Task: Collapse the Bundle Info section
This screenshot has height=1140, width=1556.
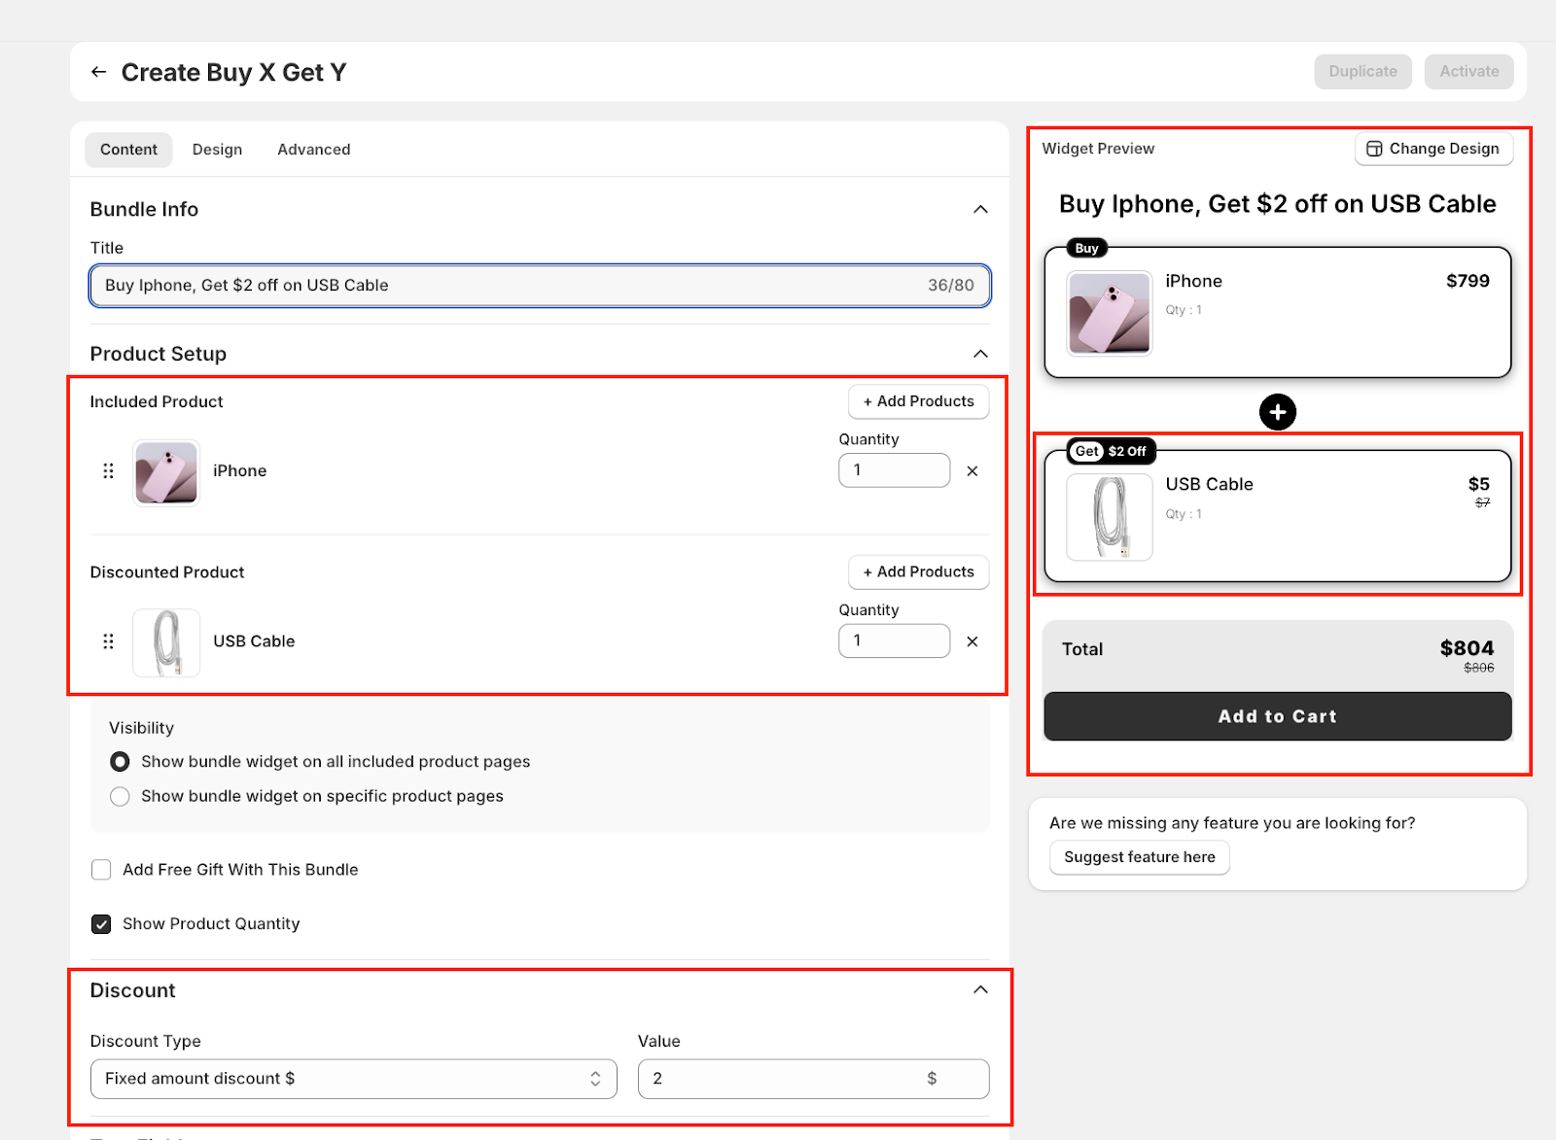Action: [980, 210]
